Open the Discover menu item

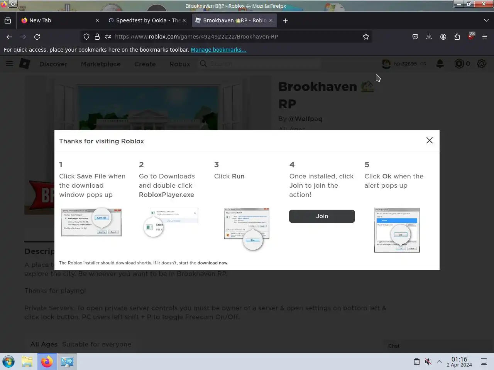[x=53, y=64]
